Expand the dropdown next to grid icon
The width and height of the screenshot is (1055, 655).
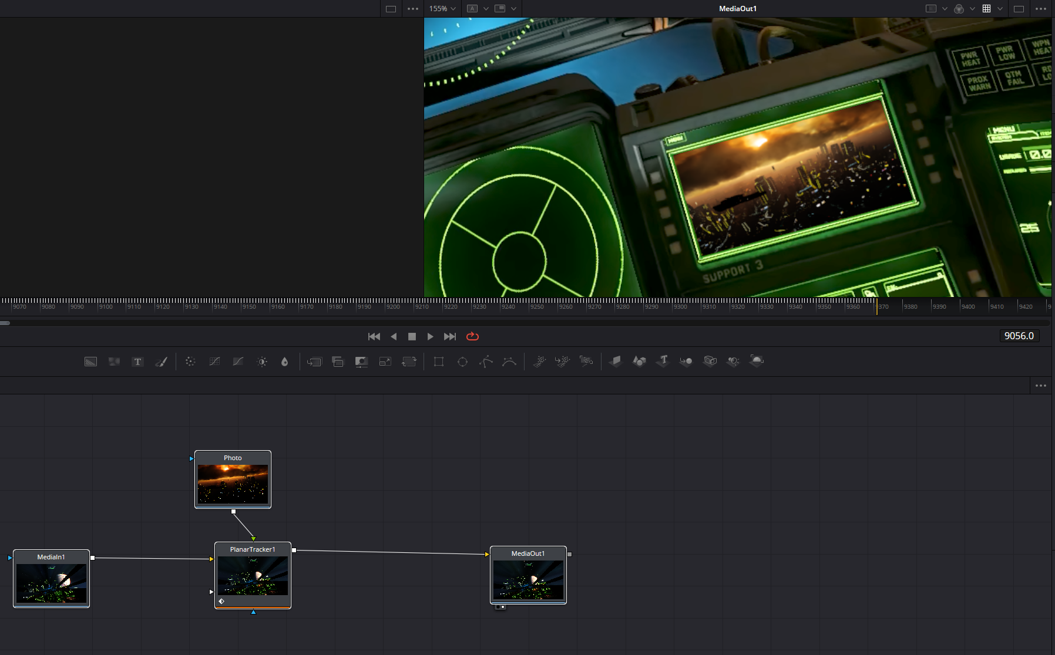coord(1000,9)
